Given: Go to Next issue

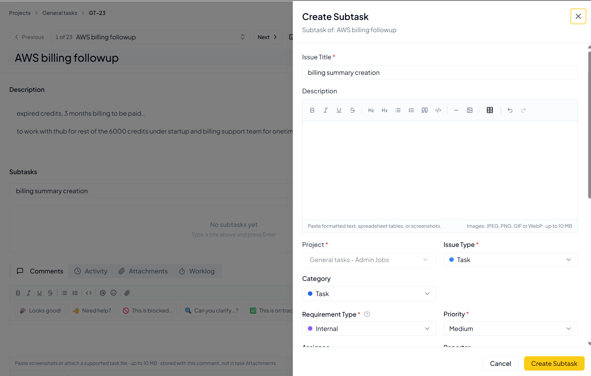Looking at the screenshot, I should 268,37.
